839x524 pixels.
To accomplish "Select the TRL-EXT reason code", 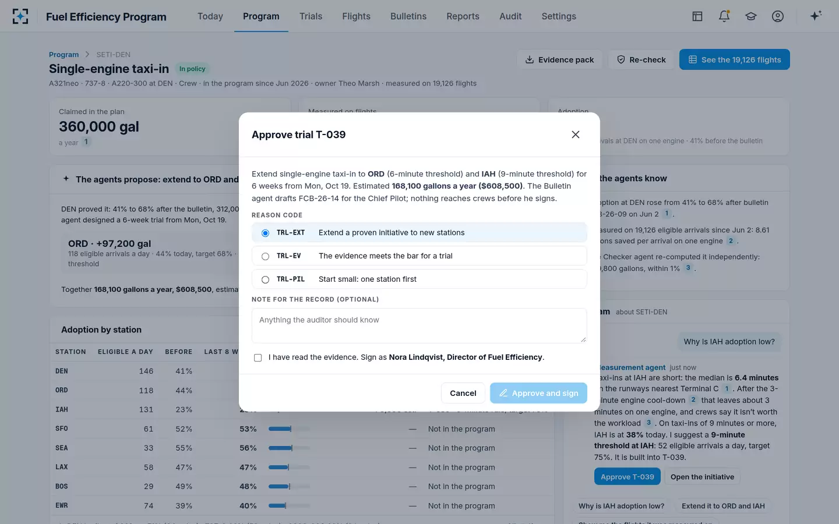I will 419,232.
